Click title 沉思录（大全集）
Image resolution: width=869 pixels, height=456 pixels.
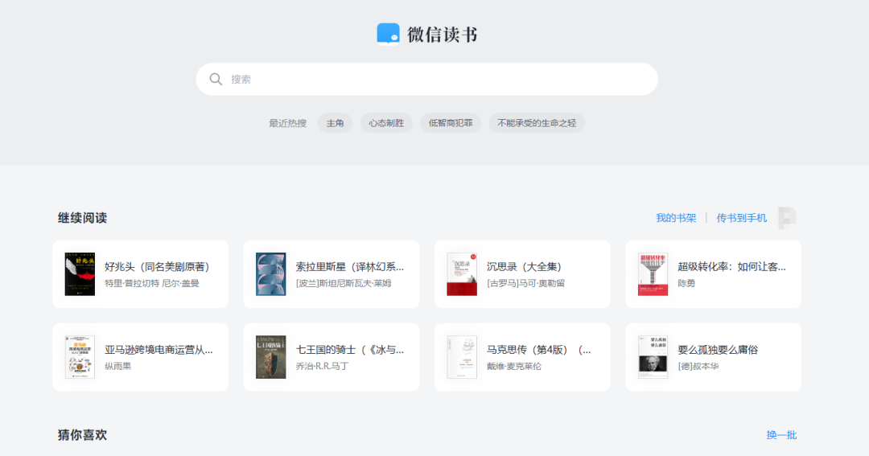point(526,266)
